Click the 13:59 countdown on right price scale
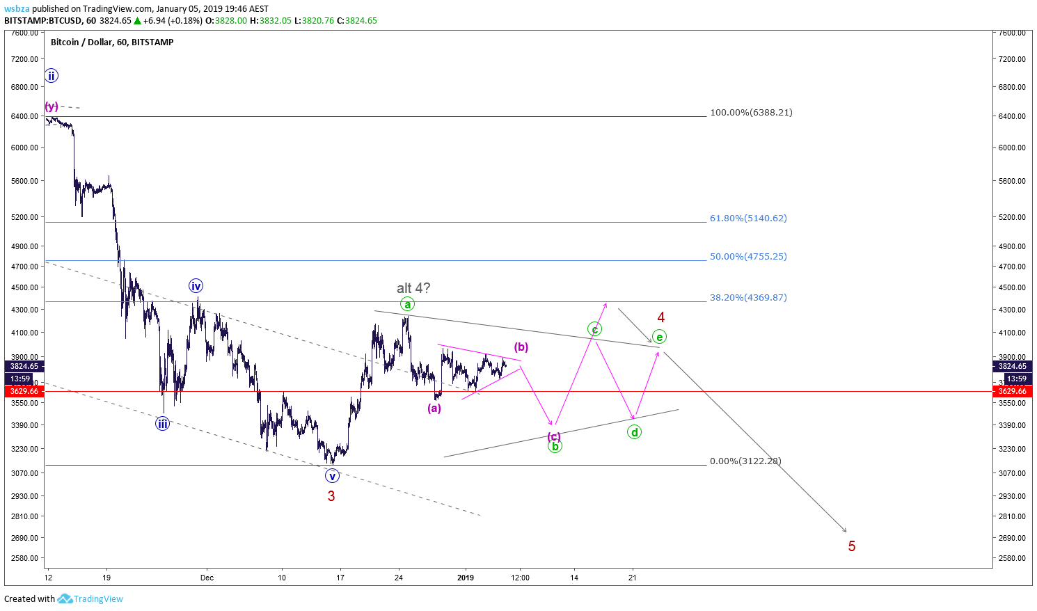The image size is (1037, 611). tap(1017, 379)
